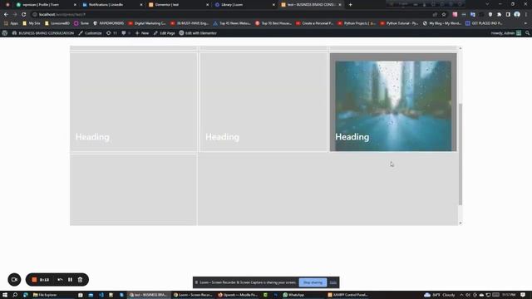Open a new browser tab

[351, 5]
